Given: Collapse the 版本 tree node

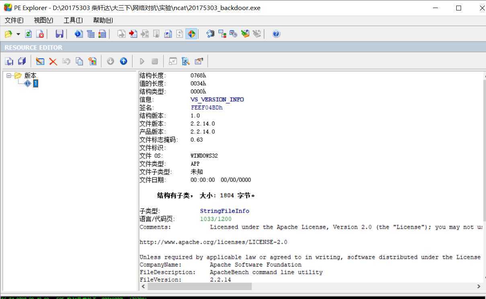Looking at the screenshot, I should coord(9,75).
